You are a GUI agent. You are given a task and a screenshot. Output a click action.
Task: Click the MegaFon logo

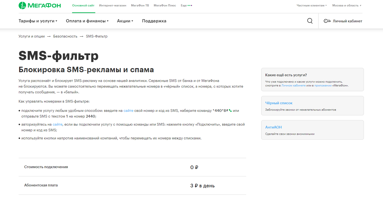click(x=40, y=5)
